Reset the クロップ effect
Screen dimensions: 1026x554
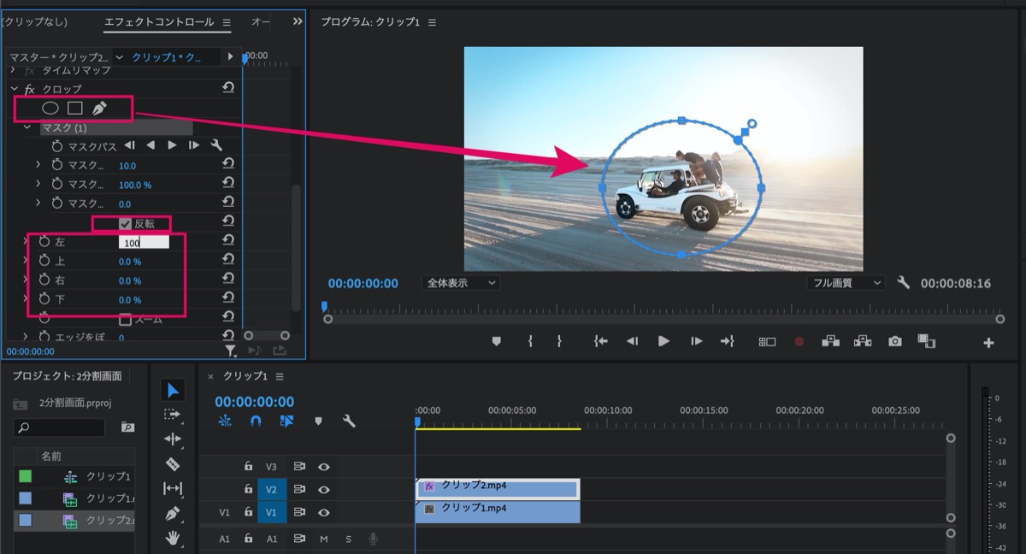228,88
